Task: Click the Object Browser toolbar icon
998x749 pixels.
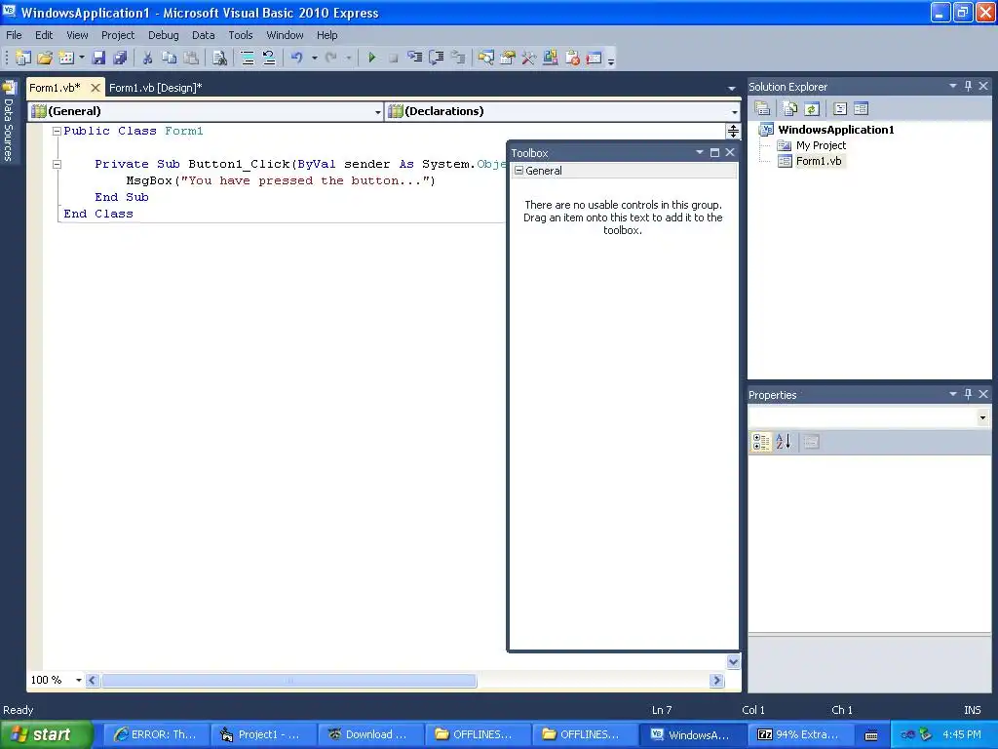Action: (551, 58)
